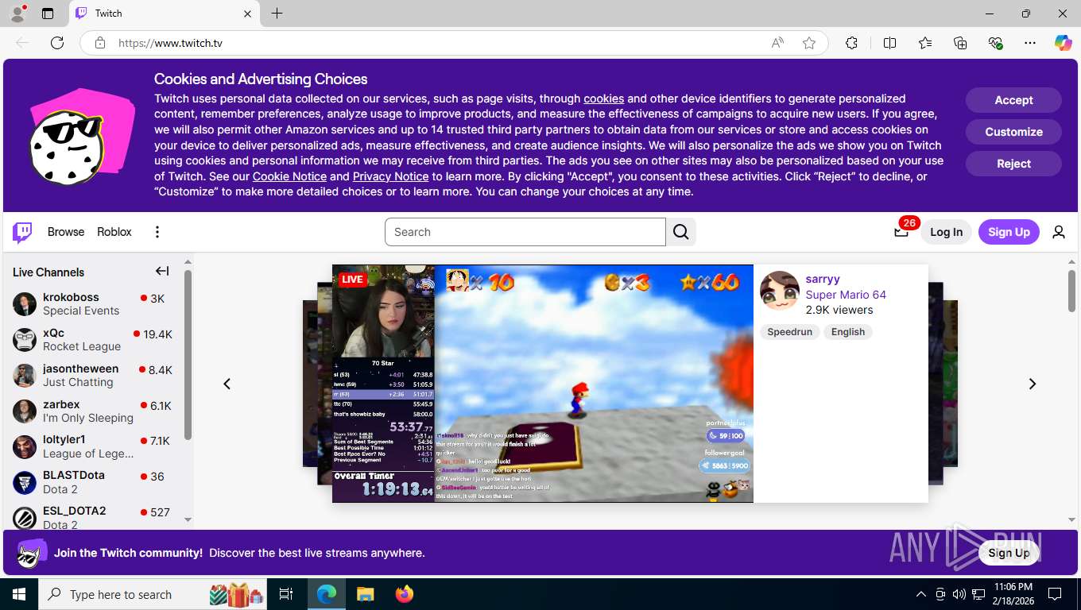Click the user profile icon next to Sign Up
The image size is (1081, 610).
click(1059, 232)
